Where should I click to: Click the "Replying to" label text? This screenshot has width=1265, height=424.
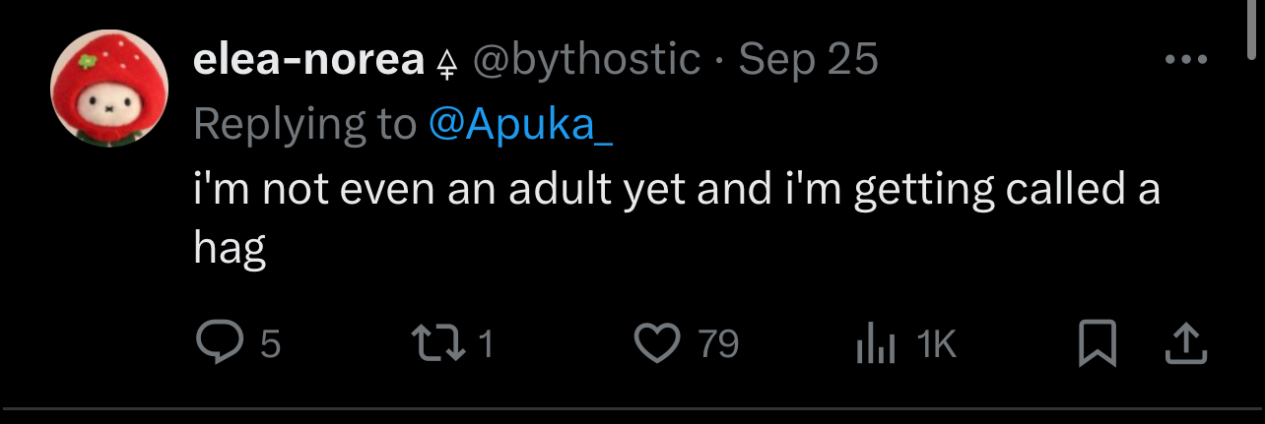(x=304, y=125)
